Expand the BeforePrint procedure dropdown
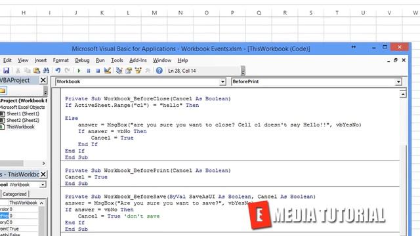 [x=398, y=82]
